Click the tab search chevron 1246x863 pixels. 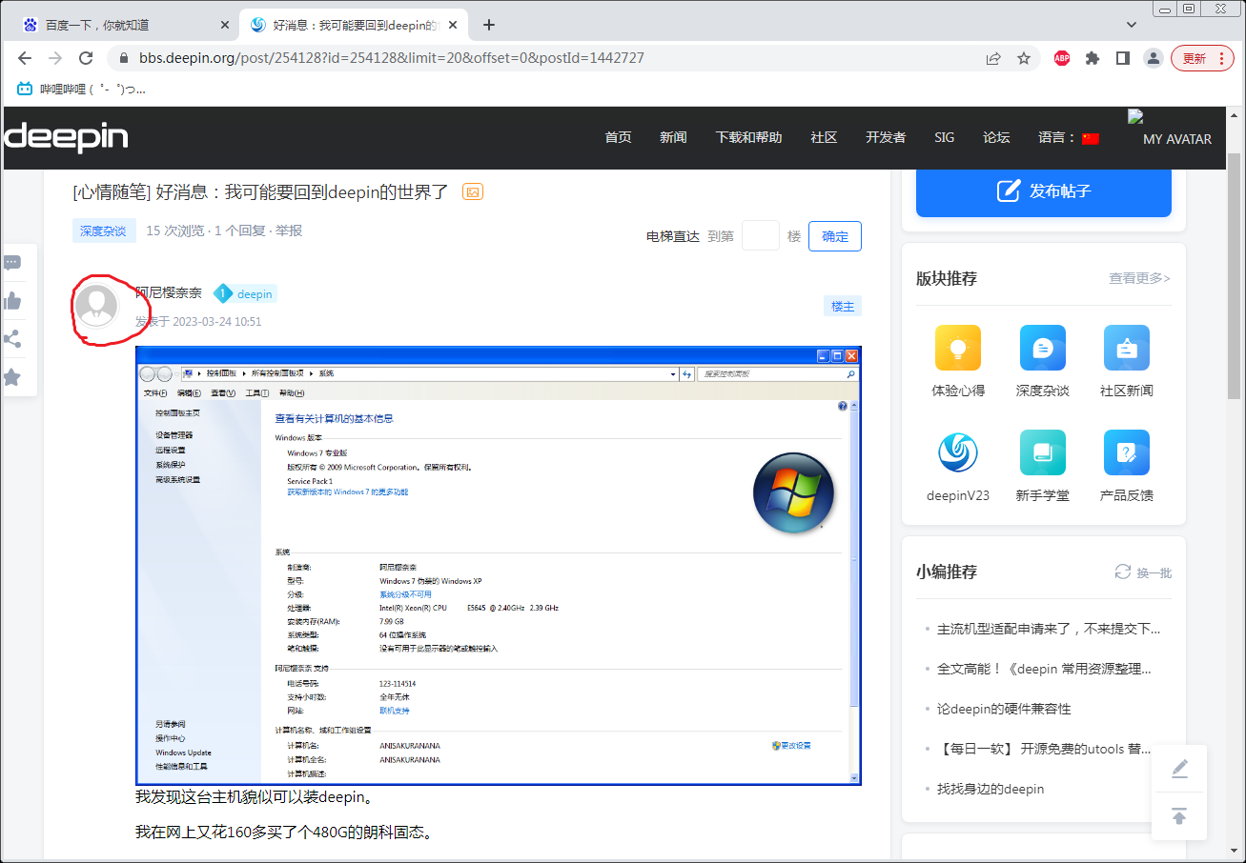click(1132, 25)
